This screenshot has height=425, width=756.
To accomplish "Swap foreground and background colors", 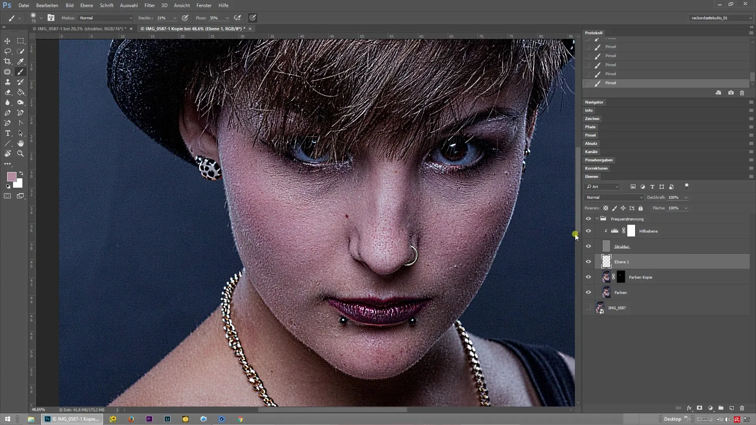I will (x=21, y=173).
